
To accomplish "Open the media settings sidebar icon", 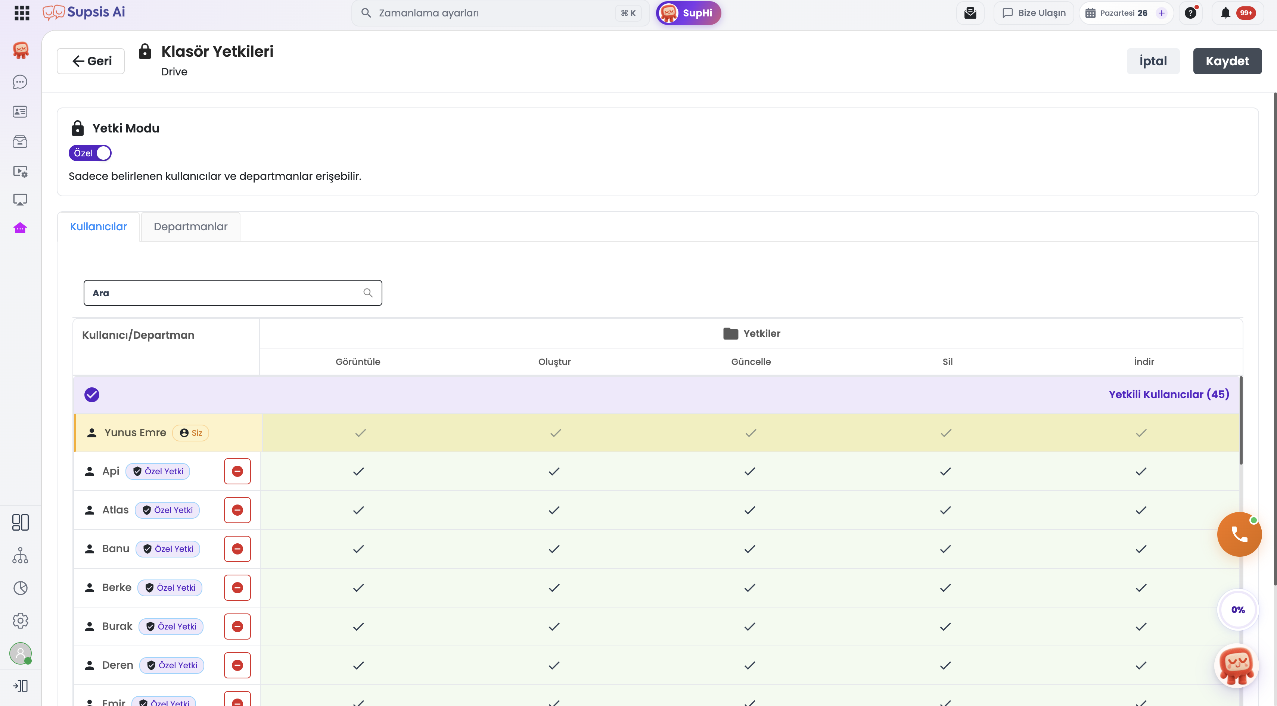I will point(20,171).
